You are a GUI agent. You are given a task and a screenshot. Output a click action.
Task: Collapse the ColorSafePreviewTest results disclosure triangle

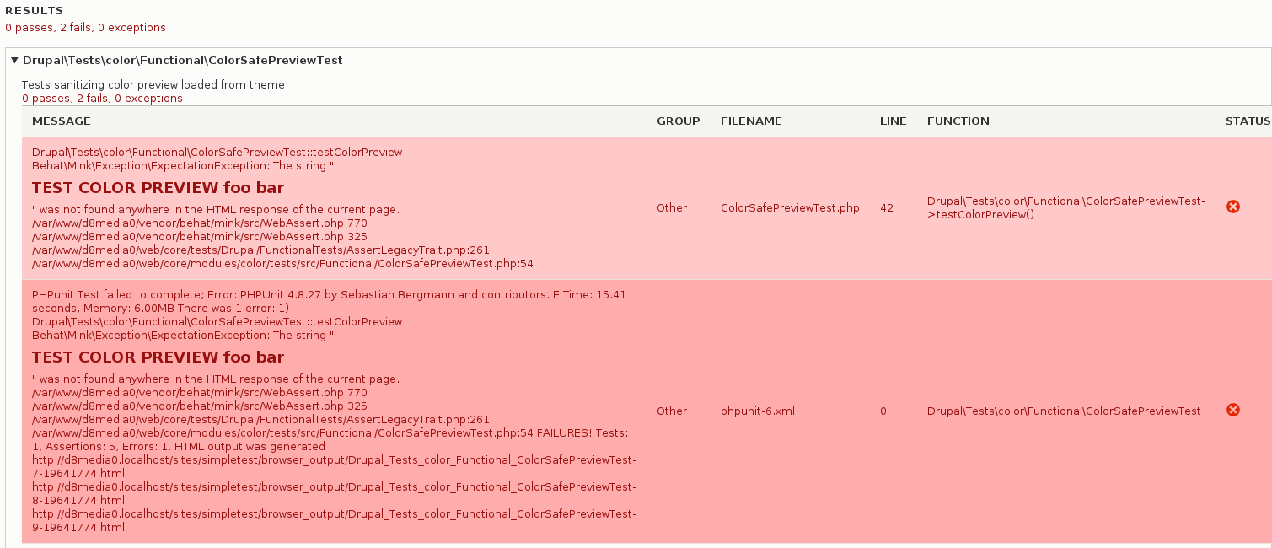(14, 61)
